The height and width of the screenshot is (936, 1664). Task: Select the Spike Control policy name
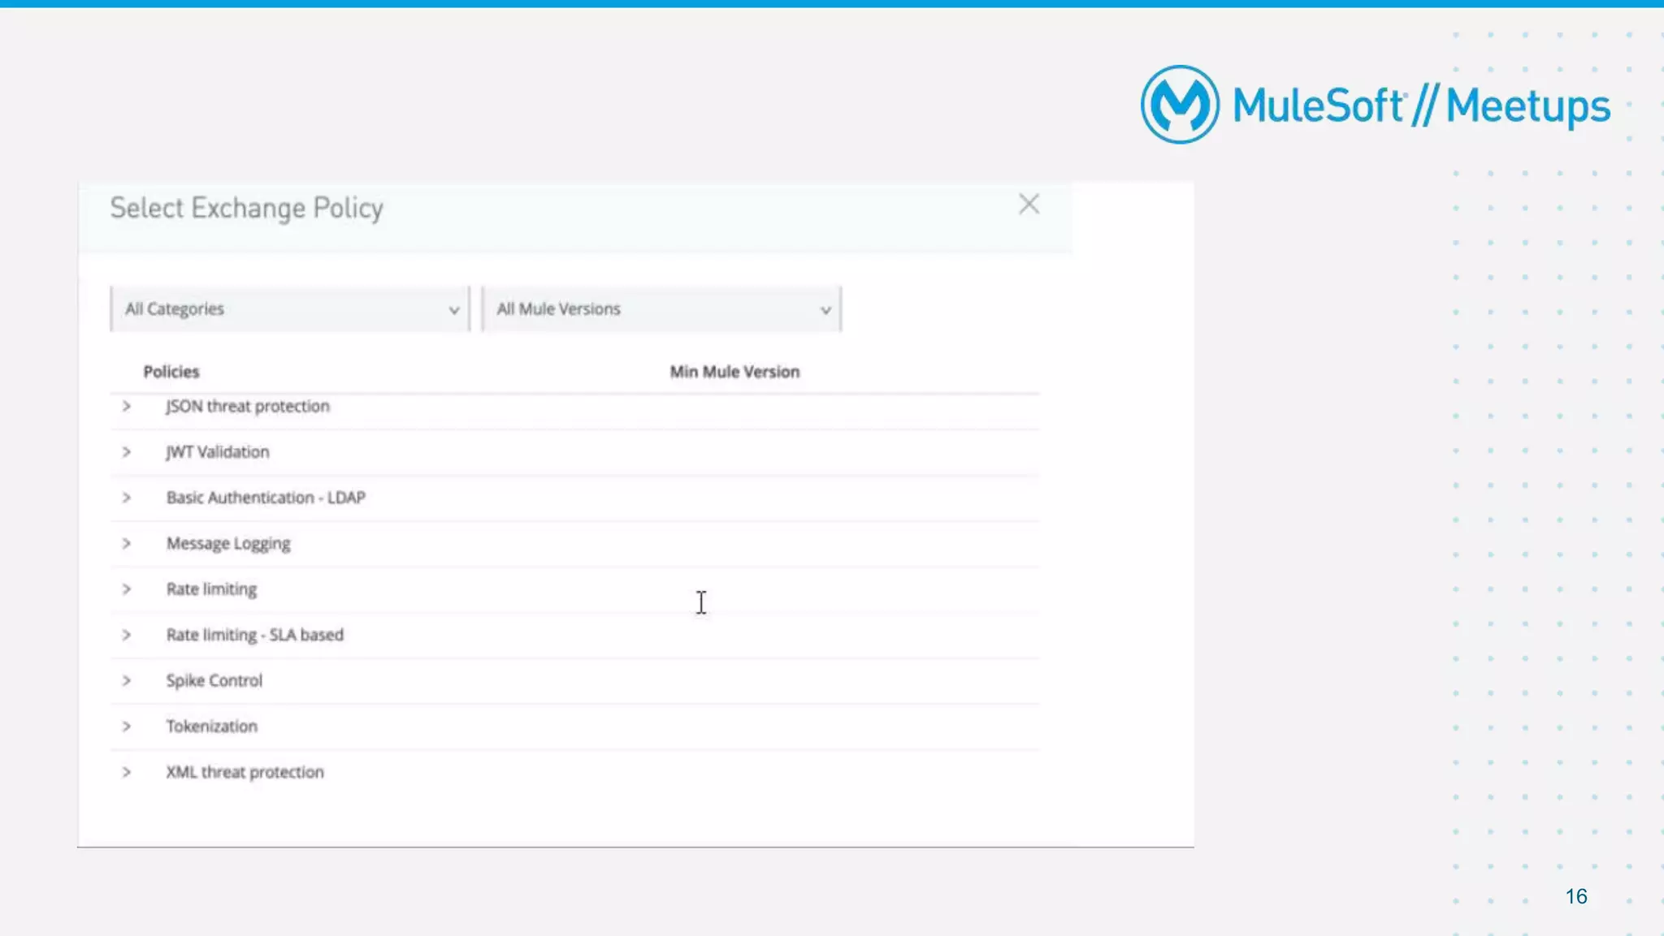[214, 681]
